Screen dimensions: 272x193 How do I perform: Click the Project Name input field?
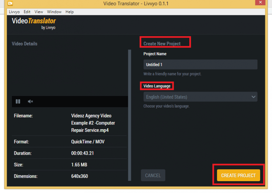pyautogui.click(x=200, y=64)
